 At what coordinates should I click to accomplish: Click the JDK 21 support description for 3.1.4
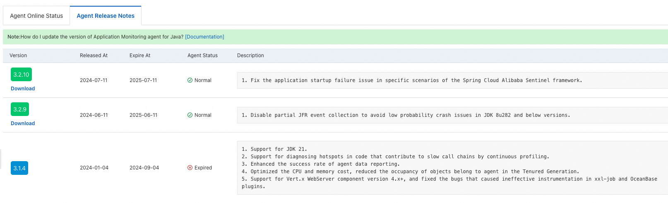274,149
